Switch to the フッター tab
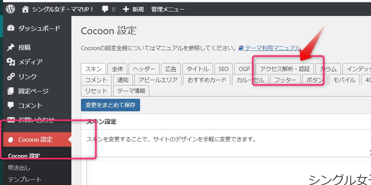The image size is (371, 185). pos(285,80)
